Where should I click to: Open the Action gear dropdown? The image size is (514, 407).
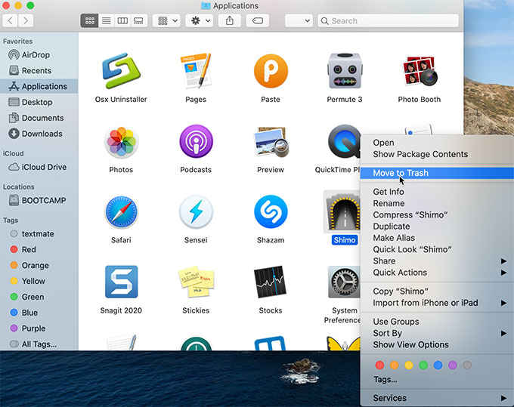[x=199, y=21]
